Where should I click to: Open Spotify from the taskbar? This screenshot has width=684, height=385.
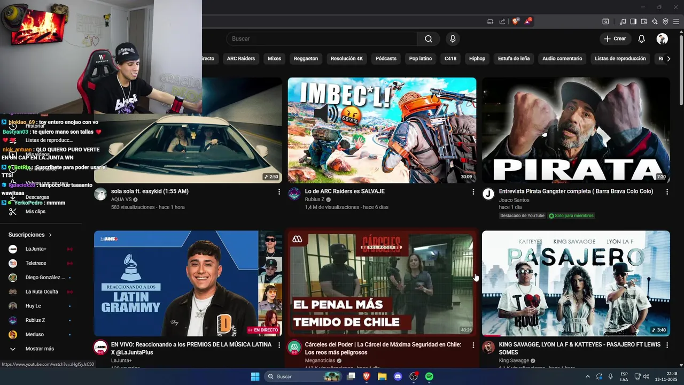tap(429, 376)
